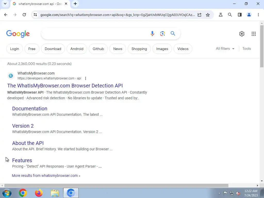The image size is (264, 198).
Task: Click the horizontal scrollbar thumb
Action: pyautogui.click(x=116, y=185)
